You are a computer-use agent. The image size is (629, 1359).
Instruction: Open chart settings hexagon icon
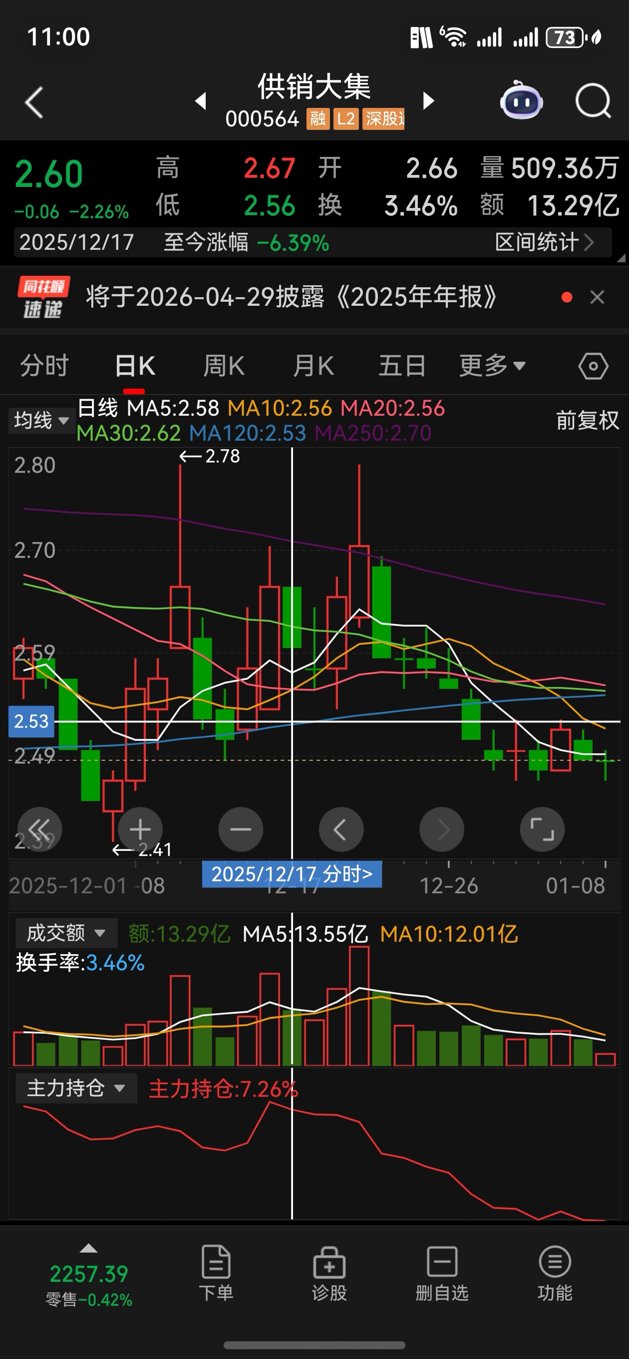pyautogui.click(x=593, y=366)
